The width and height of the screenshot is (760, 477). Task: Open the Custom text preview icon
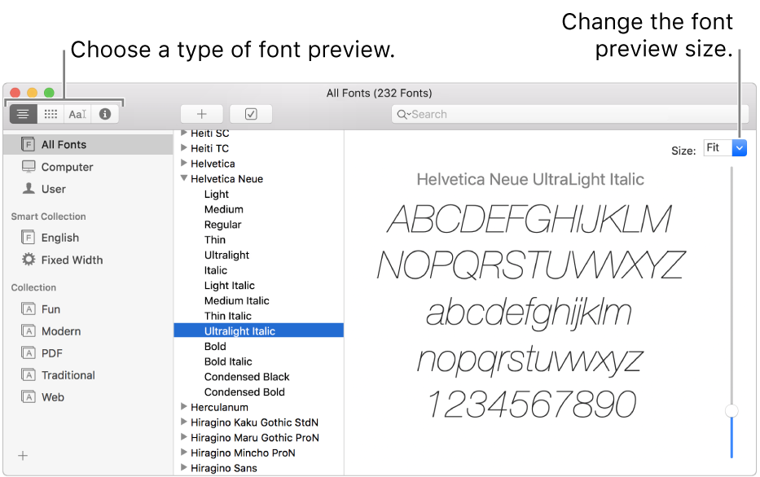pyautogui.click(x=77, y=114)
